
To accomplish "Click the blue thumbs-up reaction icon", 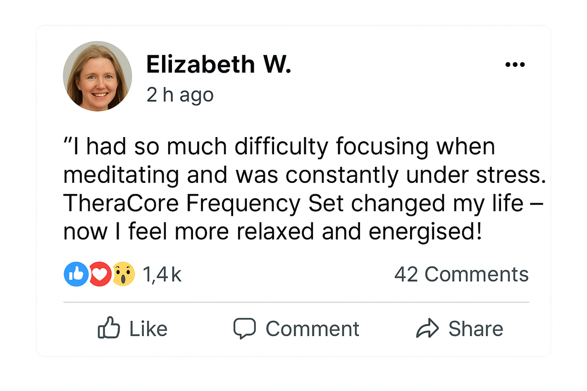I will (x=76, y=274).
